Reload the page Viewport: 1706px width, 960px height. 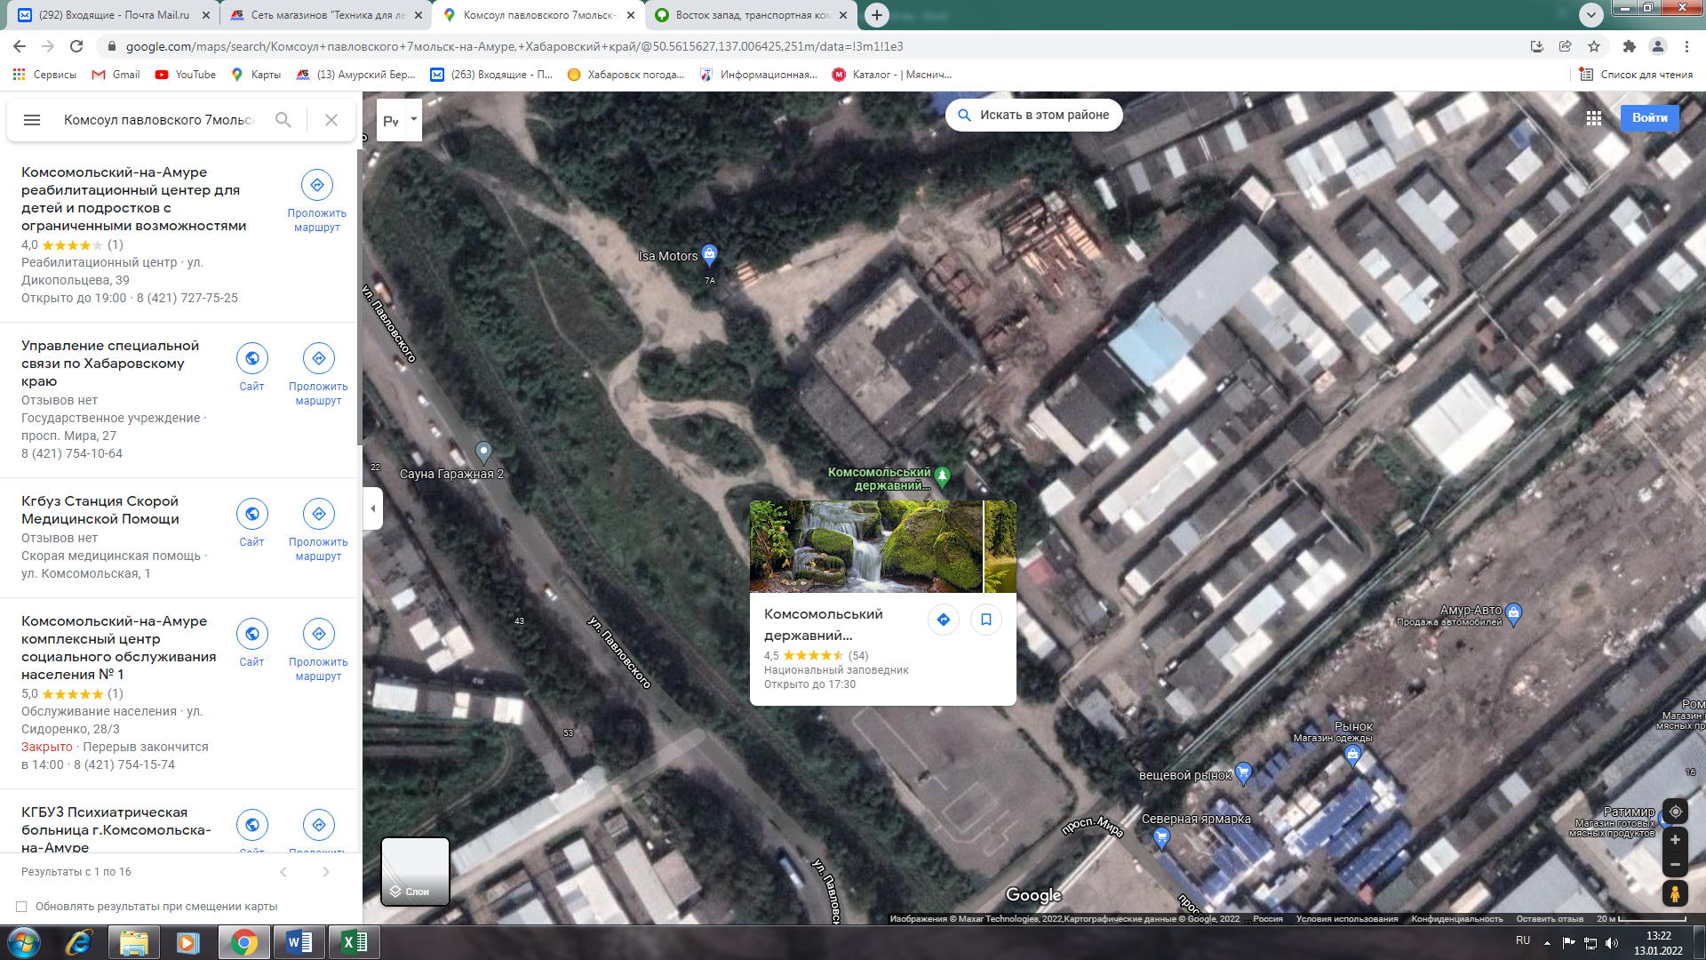tap(76, 46)
